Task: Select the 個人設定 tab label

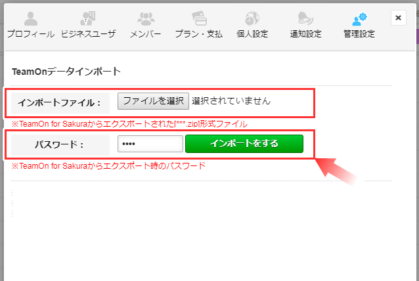Action: click(252, 34)
